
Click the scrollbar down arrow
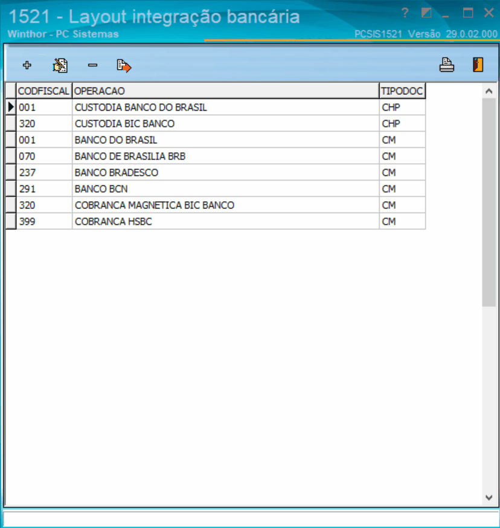(489, 497)
